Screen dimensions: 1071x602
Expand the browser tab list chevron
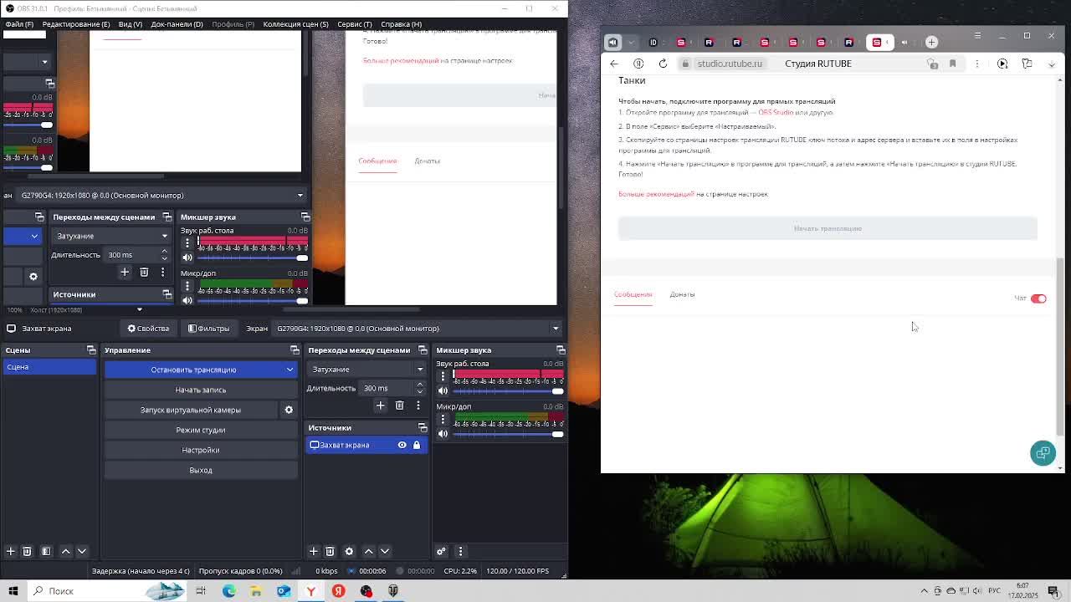pos(631,42)
